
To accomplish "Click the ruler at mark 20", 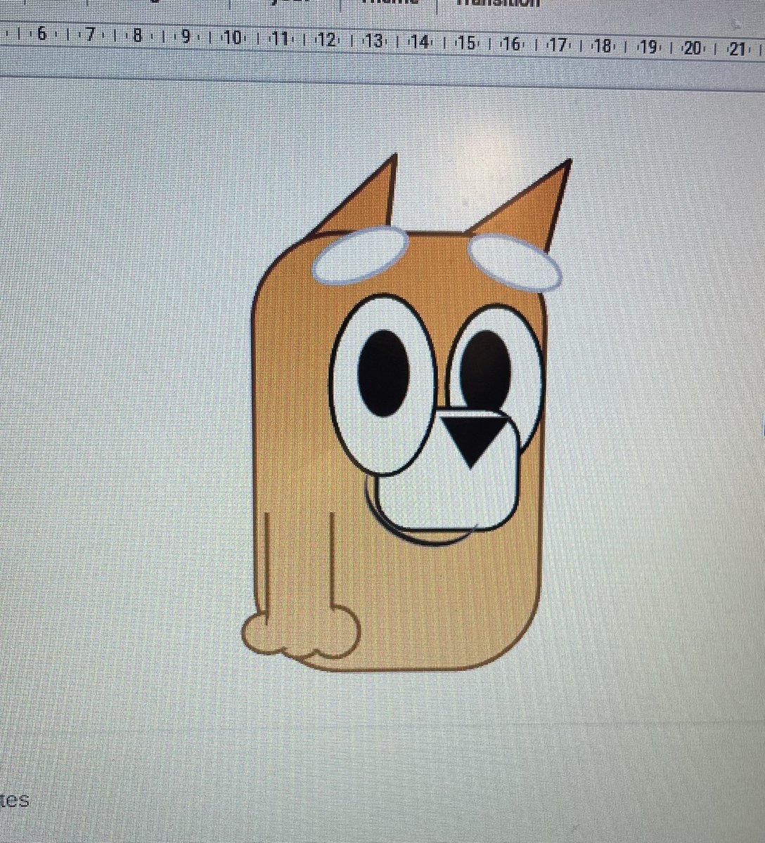I will [x=693, y=48].
